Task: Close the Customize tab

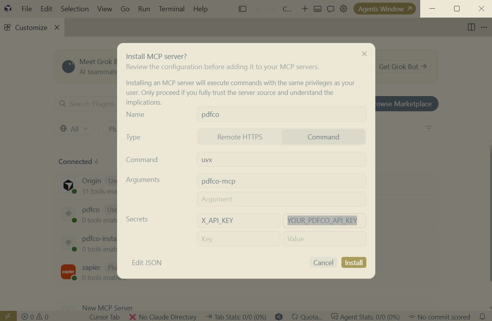Action: [57, 27]
